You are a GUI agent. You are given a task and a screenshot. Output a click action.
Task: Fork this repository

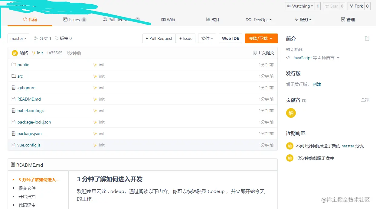(356, 6)
